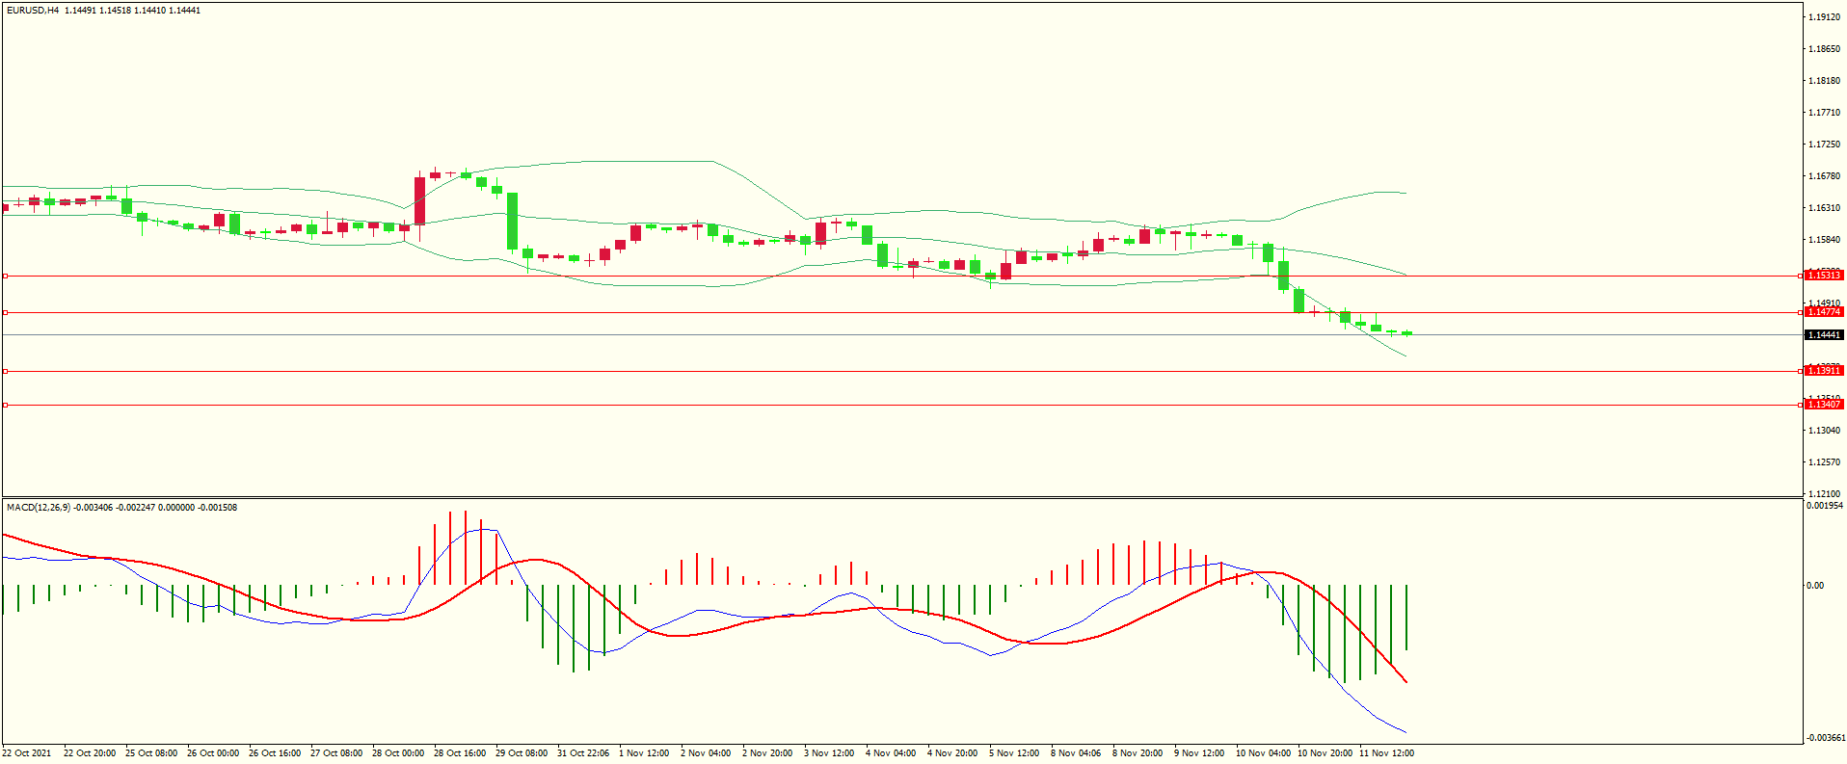Click the 1.13407 horizontal line label
The image size is (1847, 764).
tap(1823, 405)
